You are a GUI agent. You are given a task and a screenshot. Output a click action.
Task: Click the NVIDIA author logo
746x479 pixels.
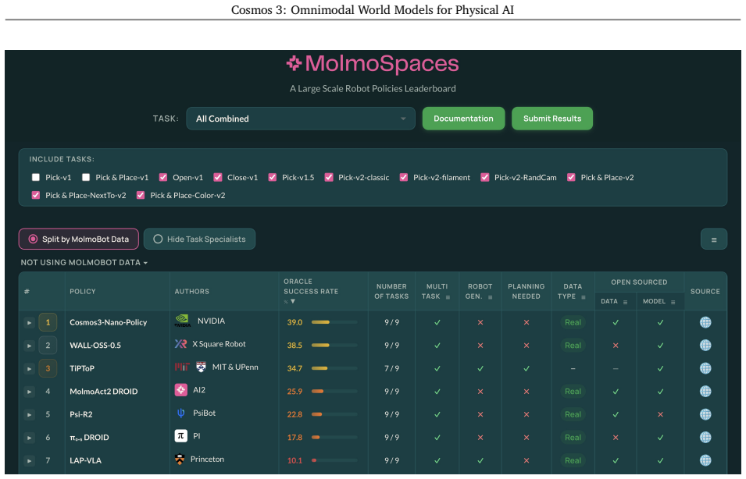click(182, 321)
